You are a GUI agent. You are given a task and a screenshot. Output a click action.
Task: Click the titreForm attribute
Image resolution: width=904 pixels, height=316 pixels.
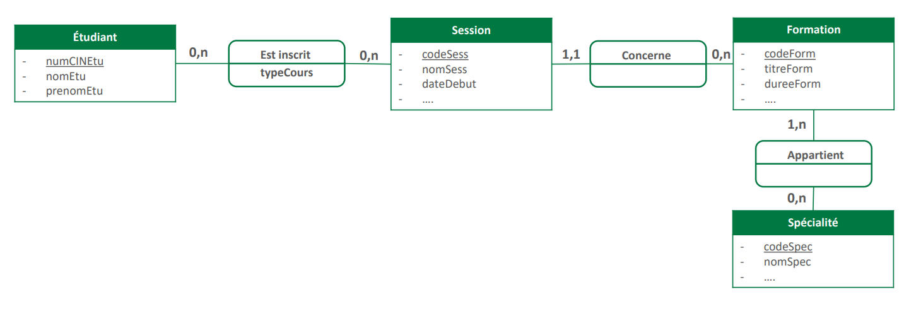789,69
